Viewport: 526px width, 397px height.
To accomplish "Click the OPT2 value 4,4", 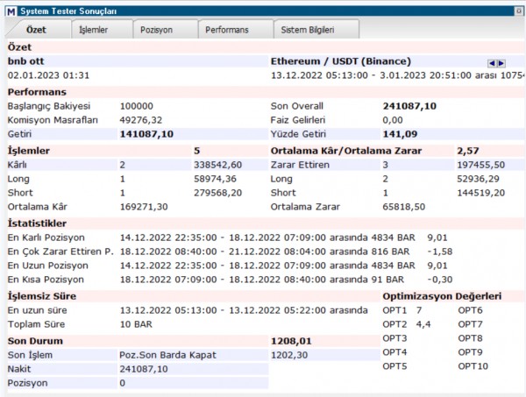I will (x=423, y=324).
